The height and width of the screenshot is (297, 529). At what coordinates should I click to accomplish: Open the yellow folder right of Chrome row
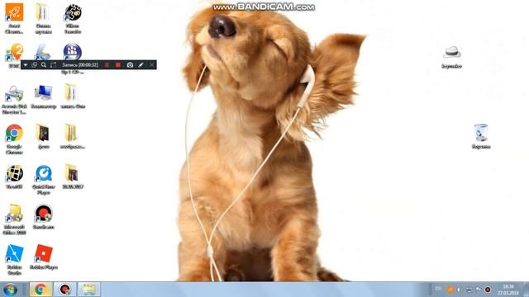(73, 136)
